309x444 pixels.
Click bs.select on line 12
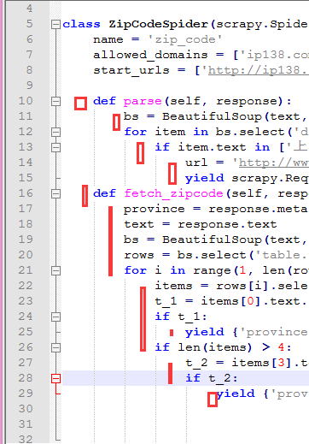pyautogui.click(x=250, y=132)
